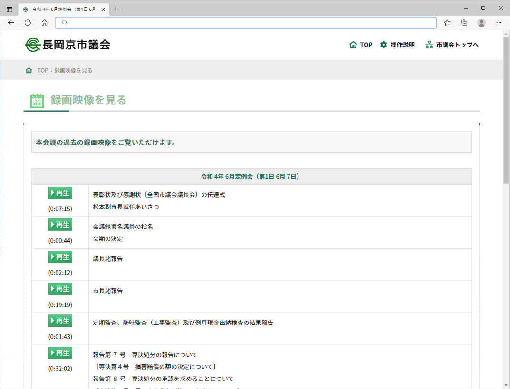Viewport: 510px width, 389px height.
Task: Minimize the browser window
Action: click(x=466, y=8)
